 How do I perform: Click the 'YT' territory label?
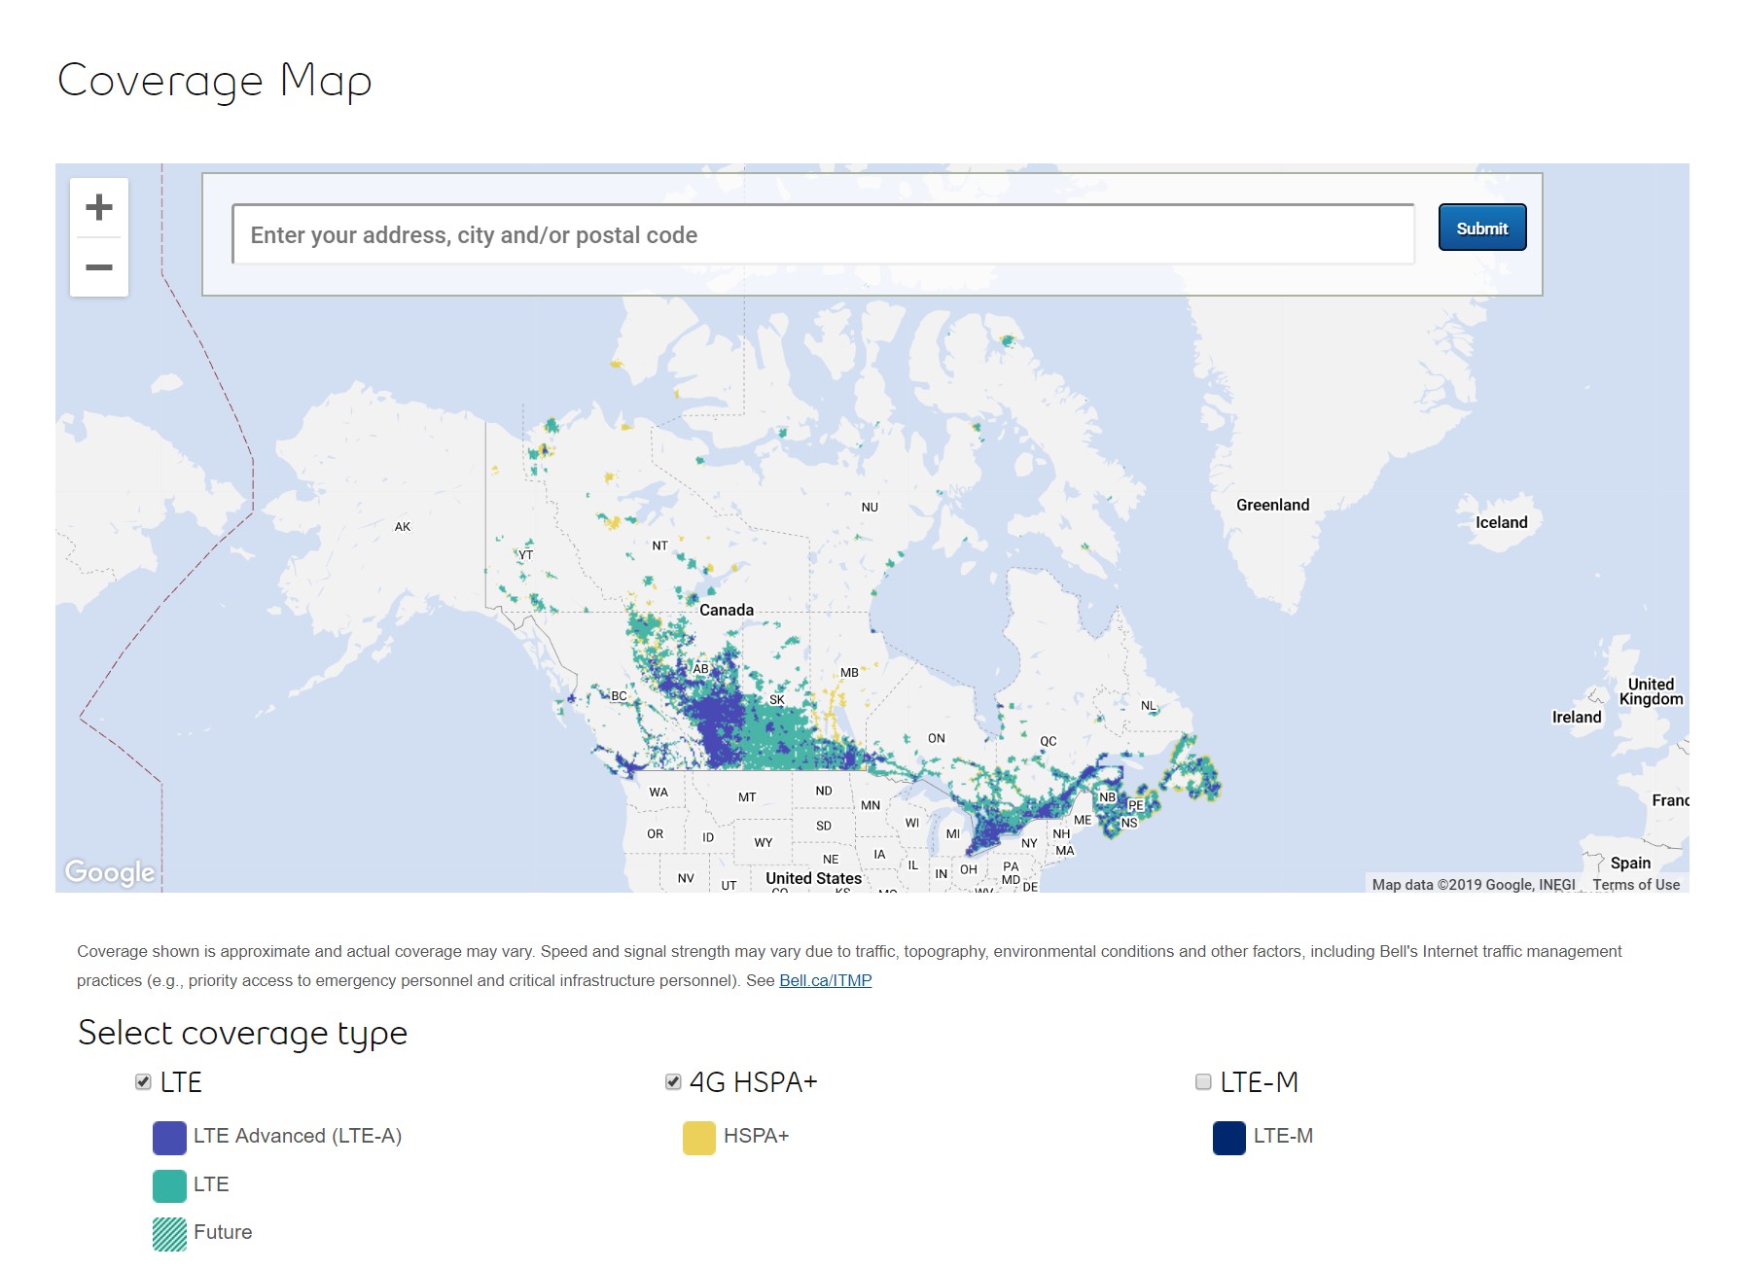point(525,555)
